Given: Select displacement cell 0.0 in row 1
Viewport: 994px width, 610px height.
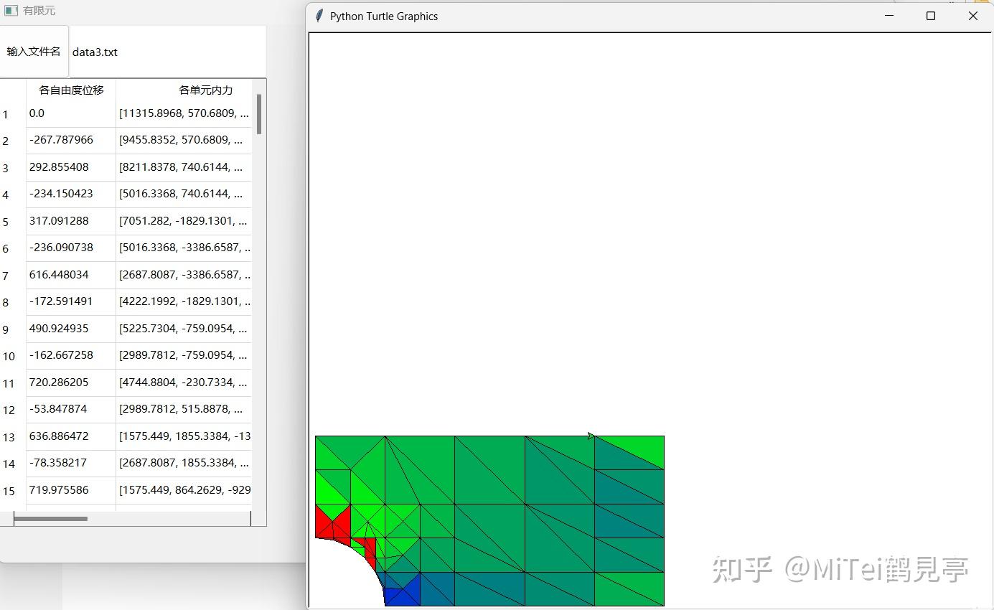Looking at the screenshot, I should [71, 113].
